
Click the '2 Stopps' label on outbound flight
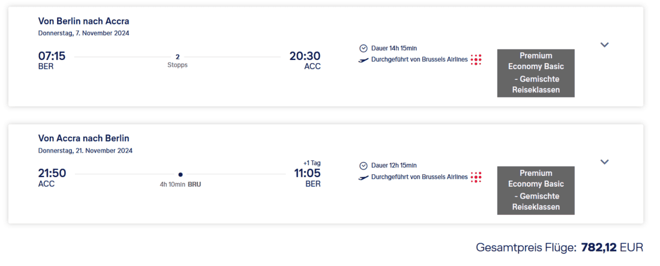(x=178, y=61)
